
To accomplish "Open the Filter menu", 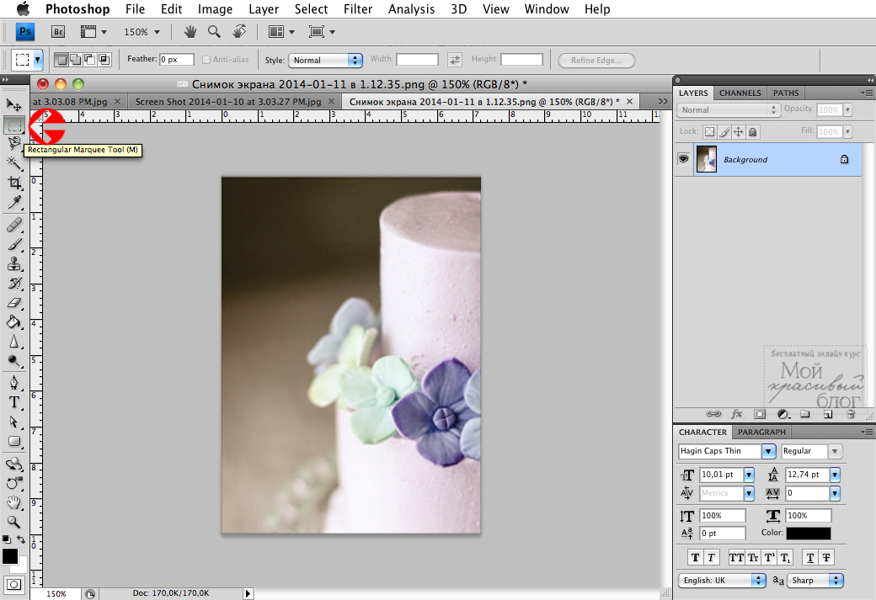I will pos(357,9).
